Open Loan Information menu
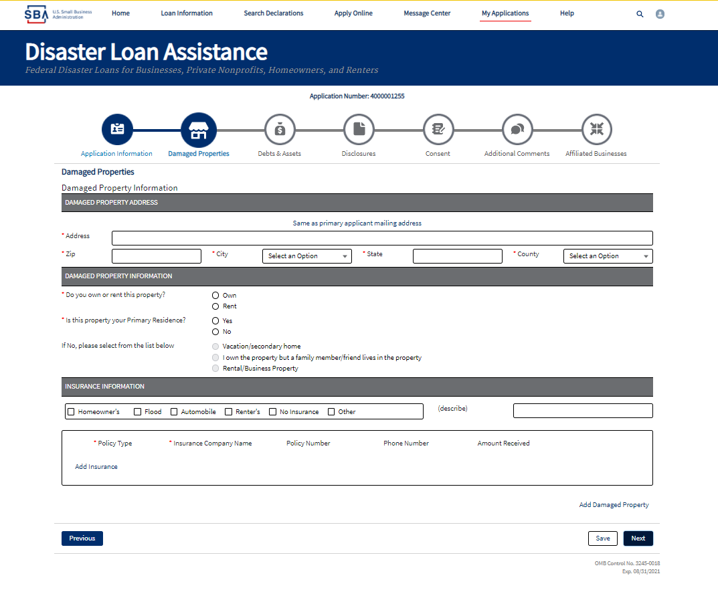The image size is (718, 598). (187, 13)
